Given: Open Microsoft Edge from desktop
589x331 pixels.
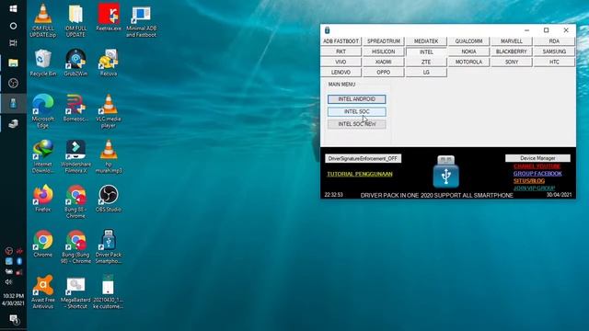Looking at the screenshot, I should click(x=43, y=111).
